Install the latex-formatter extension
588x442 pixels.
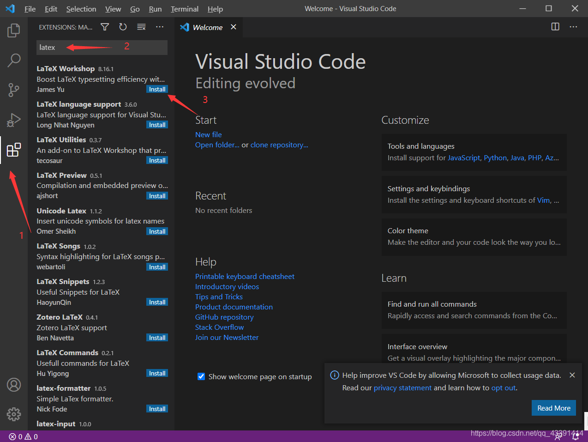pyautogui.click(x=157, y=409)
